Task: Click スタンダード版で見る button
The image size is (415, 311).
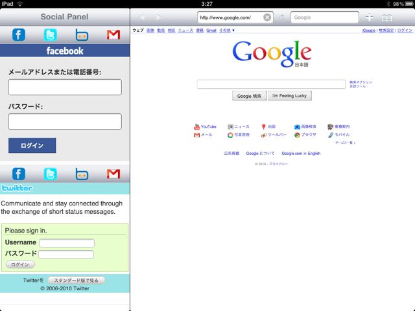Action: (x=77, y=281)
